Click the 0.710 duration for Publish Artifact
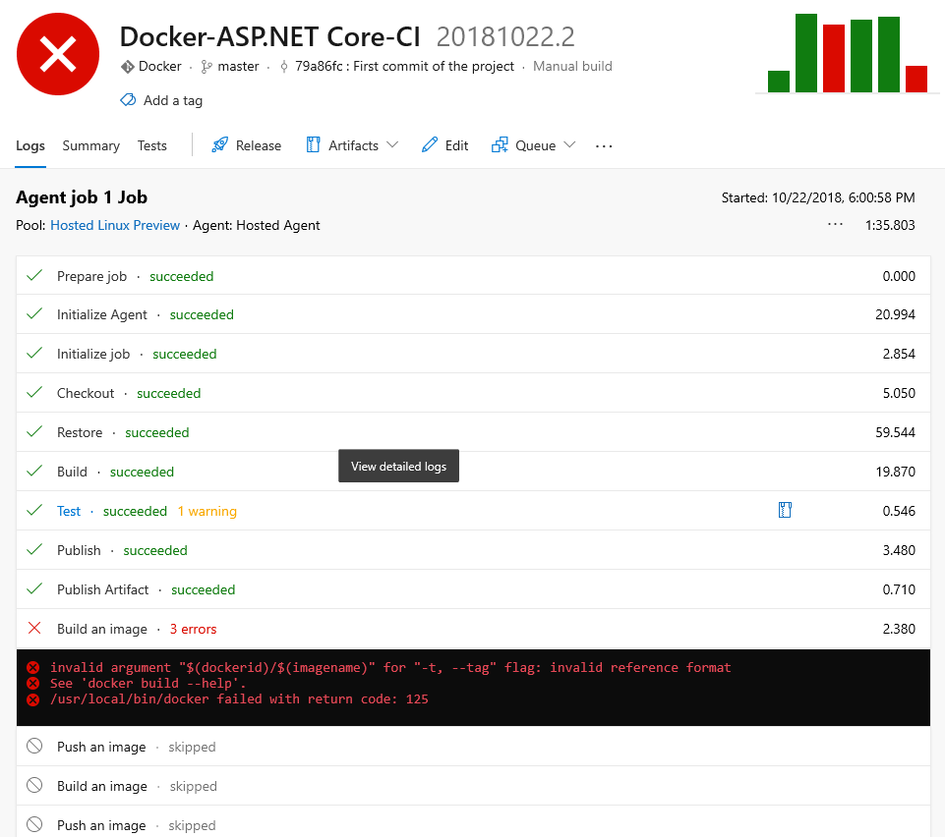The image size is (945, 837). pyautogui.click(x=899, y=589)
